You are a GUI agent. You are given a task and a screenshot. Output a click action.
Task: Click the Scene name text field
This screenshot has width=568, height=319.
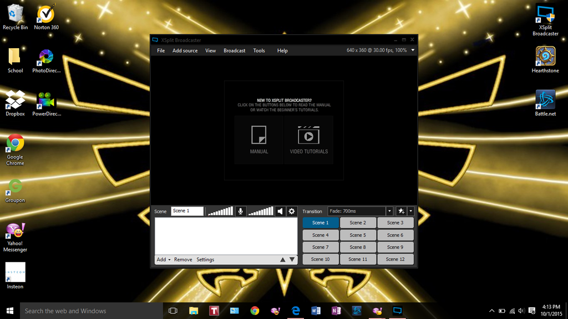pos(187,211)
